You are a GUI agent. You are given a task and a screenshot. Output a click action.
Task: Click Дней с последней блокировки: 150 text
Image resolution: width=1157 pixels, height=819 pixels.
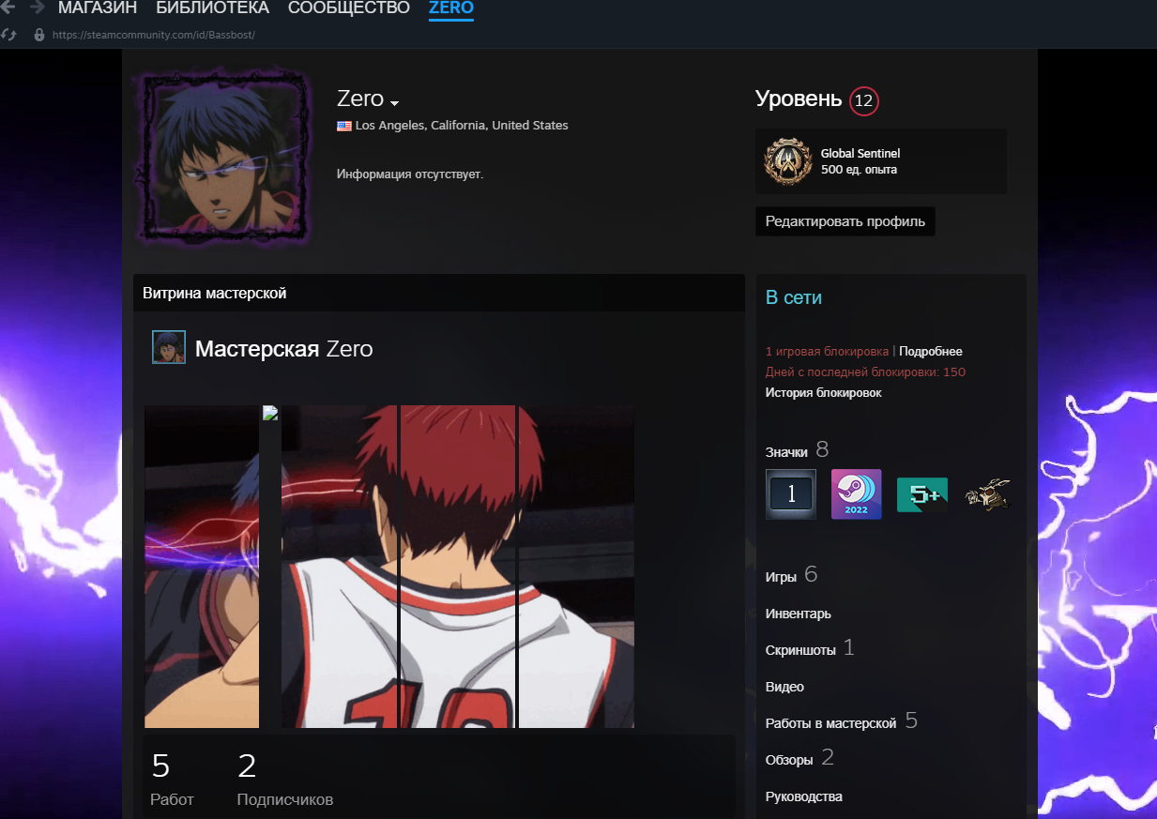[x=865, y=372]
